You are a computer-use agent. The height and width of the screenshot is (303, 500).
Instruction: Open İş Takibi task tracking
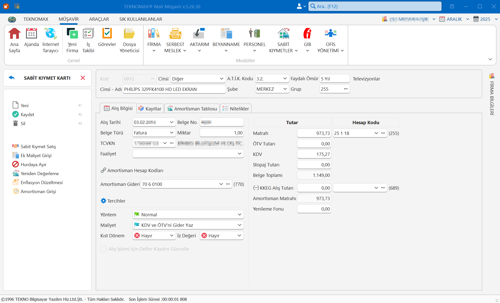click(88, 40)
